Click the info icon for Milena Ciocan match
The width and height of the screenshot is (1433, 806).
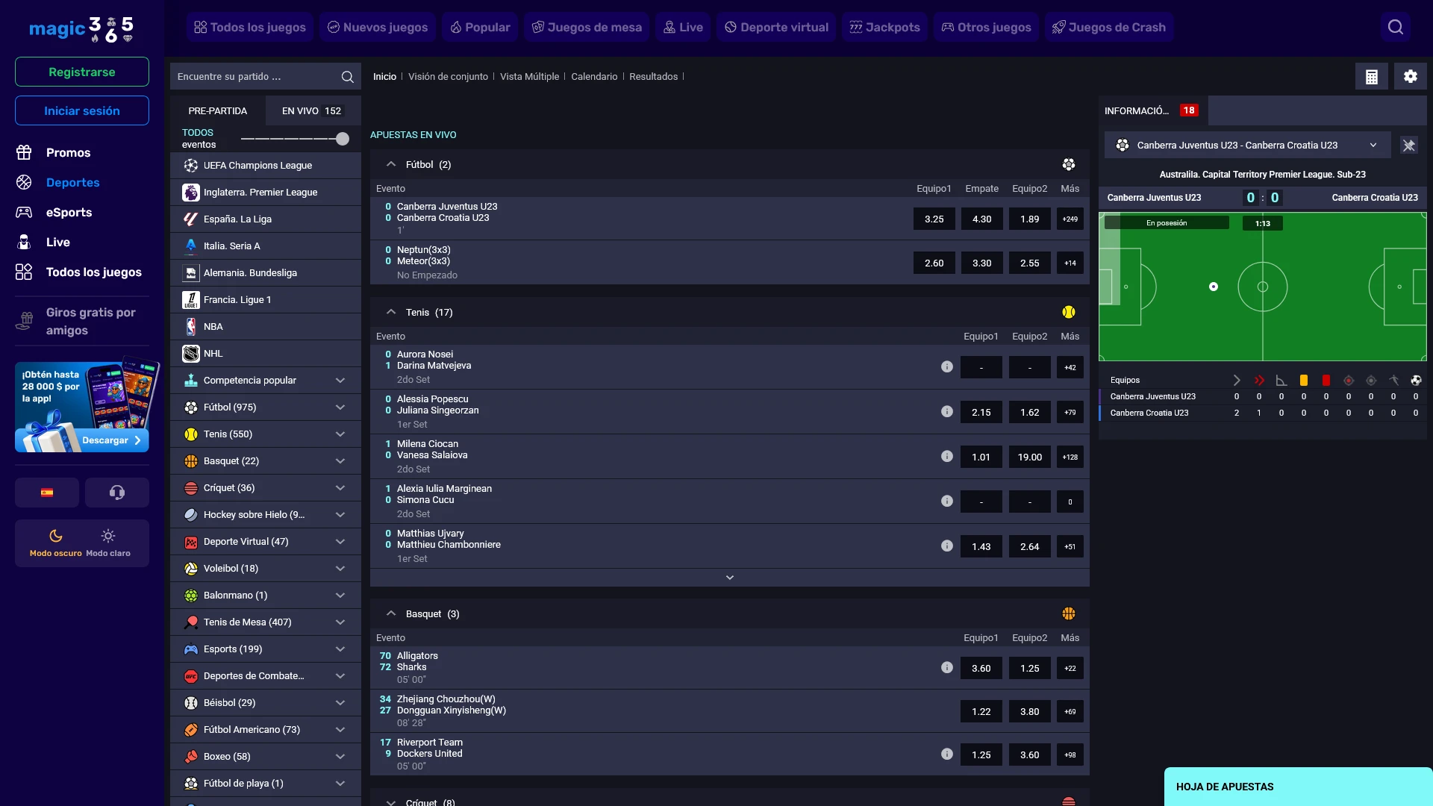pyautogui.click(x=947, y=456)
